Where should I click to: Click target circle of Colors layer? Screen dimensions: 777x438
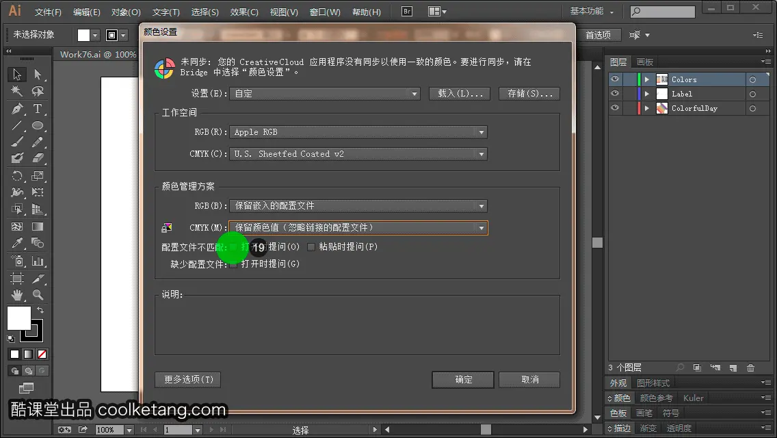[752, 79]
